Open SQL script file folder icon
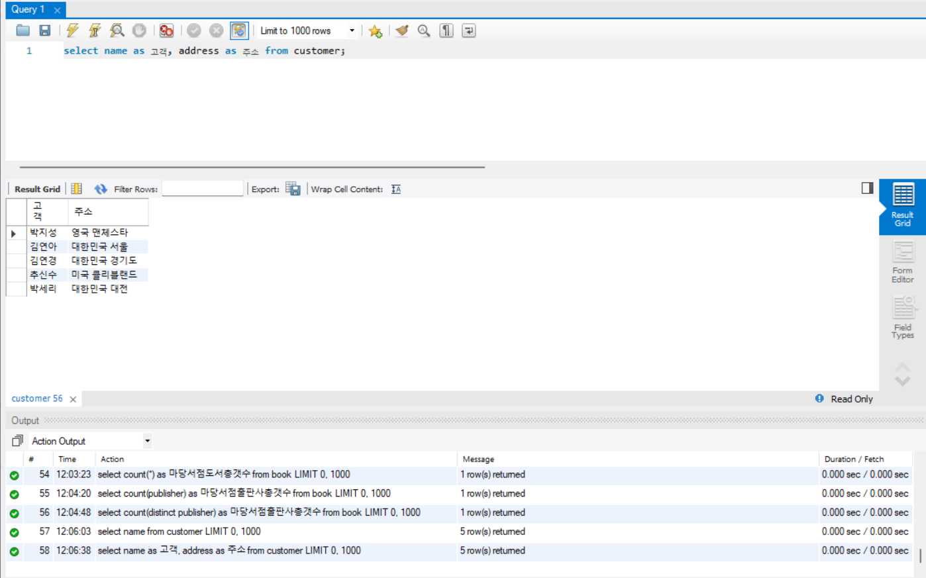Screen dimensions: 926x578 23,30
